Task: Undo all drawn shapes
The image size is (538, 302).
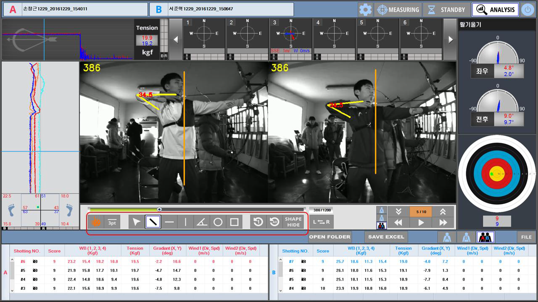Action: point(274,222)
